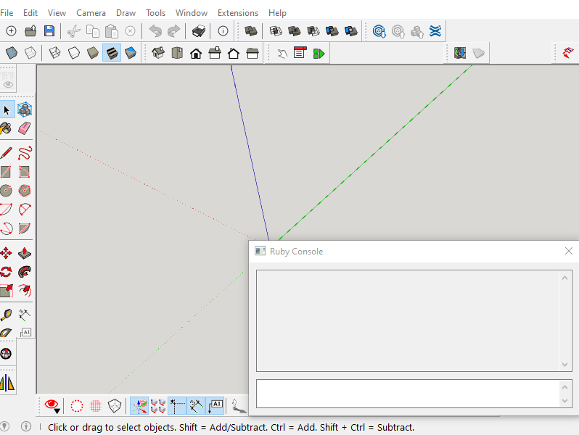The width and height of the screenshot is (579, 435).
Task: Switch to Monochrome face style
Action: point(131,53)
